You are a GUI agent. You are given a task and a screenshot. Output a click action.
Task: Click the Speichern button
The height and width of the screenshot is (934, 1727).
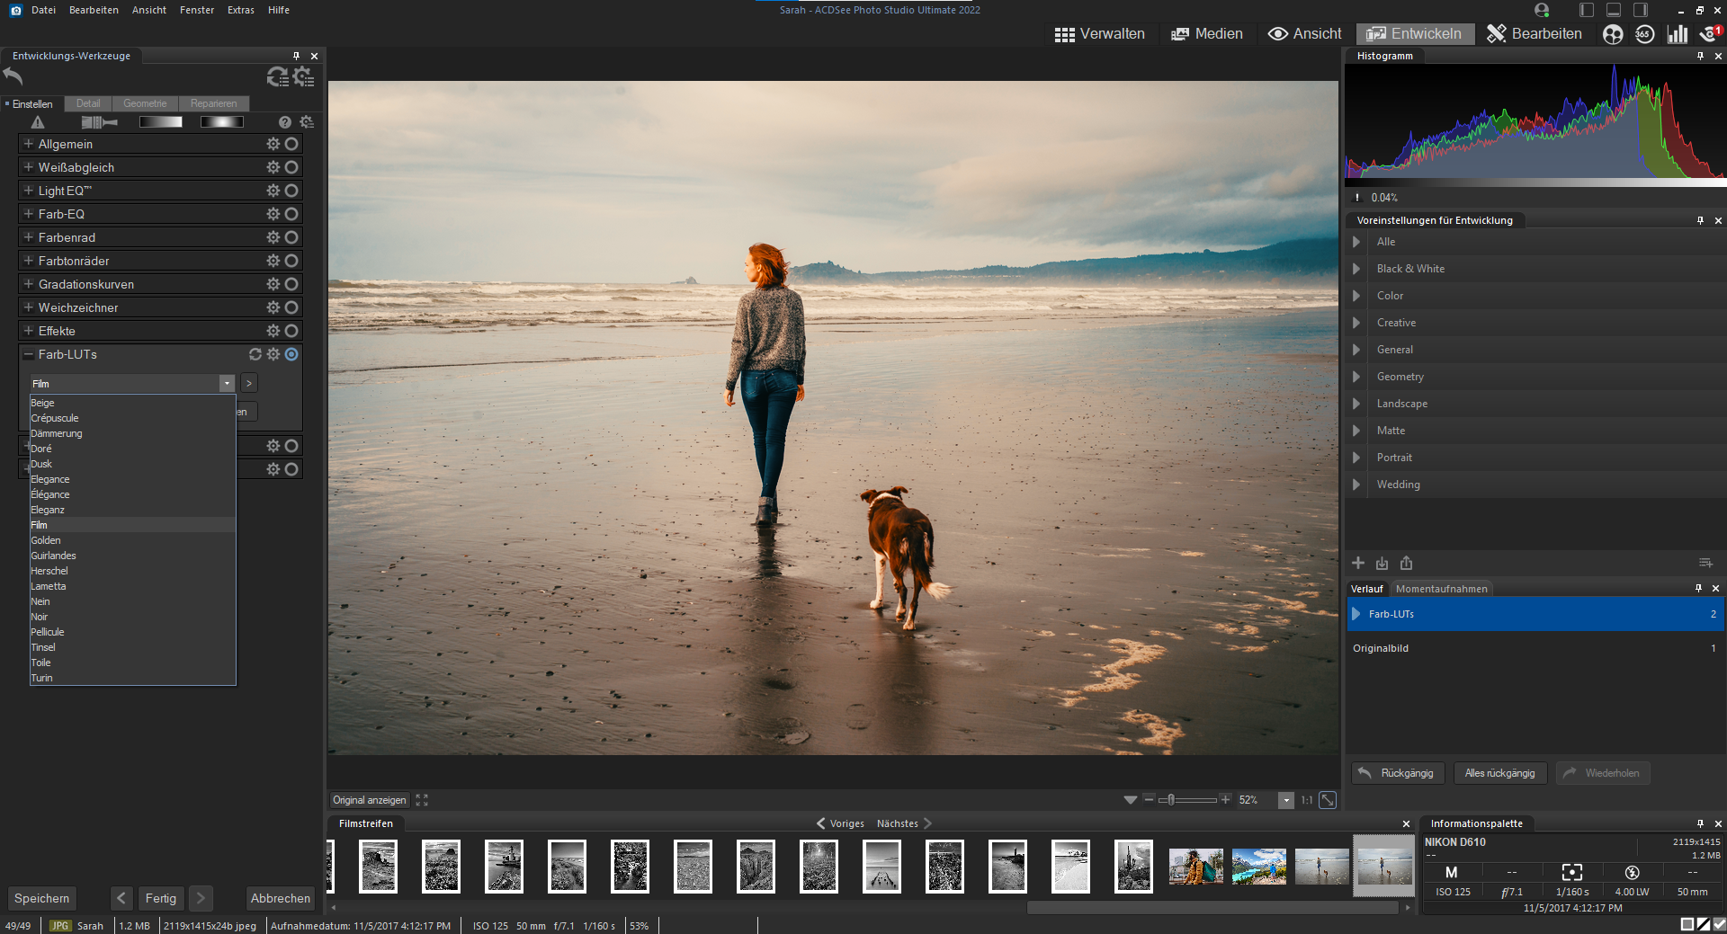click(x=41, y=898)
